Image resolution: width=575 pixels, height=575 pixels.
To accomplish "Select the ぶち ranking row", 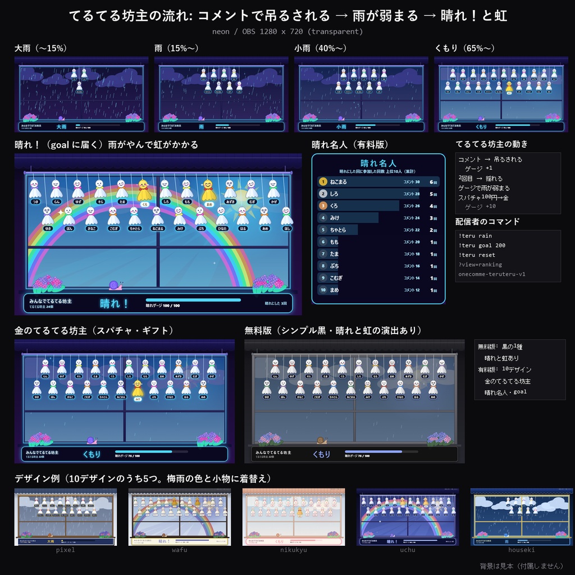I will click(378, 266).
